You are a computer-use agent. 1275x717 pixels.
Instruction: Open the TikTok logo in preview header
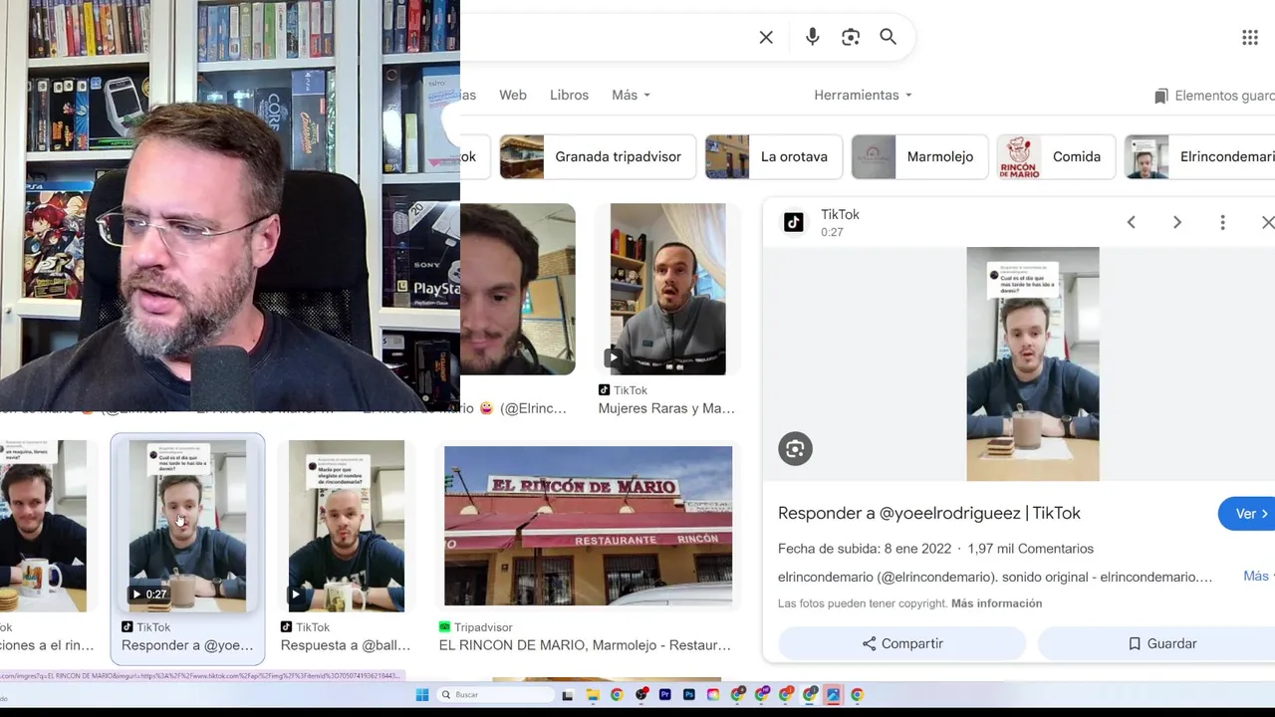[794, 222]
